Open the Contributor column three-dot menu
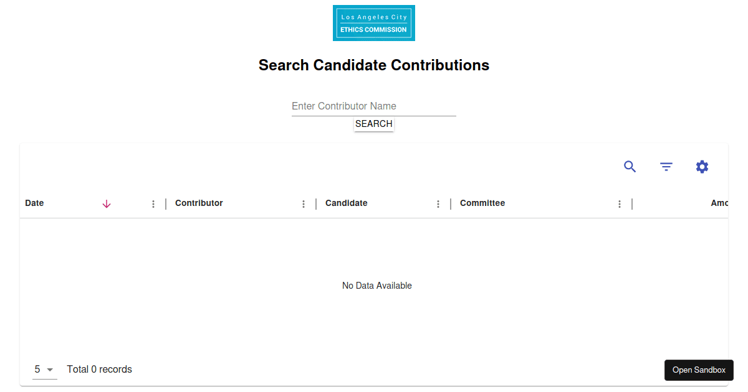 coord(304,204)
